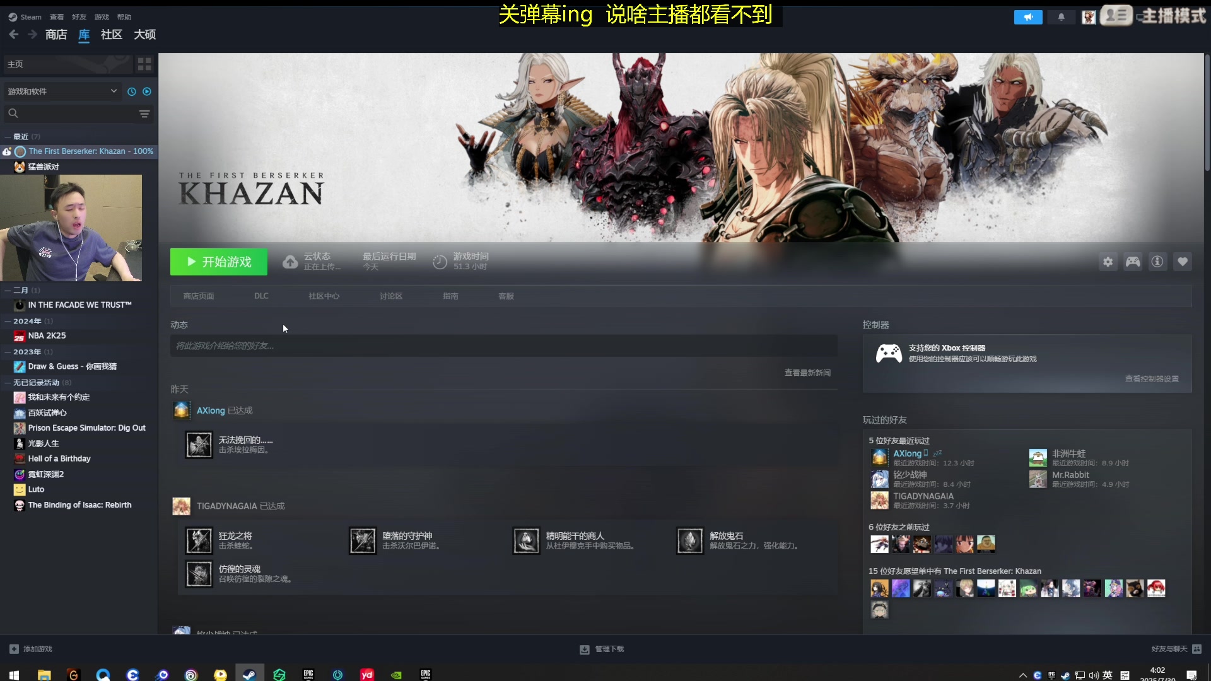Open advanced filter options icon
This screenshot has height=681, width=1211.
(144, 113)
